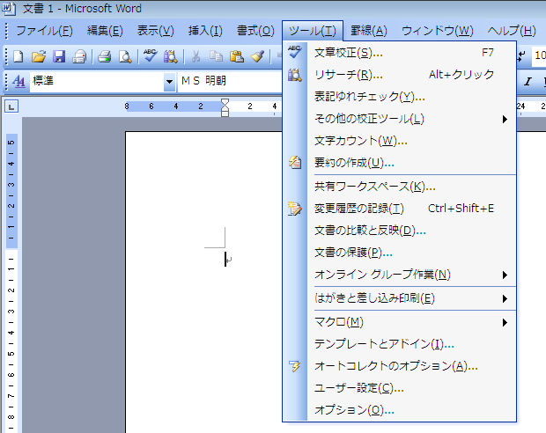Open the ファイル(F) menu
Viewport: 546px width, 433px height.
(44, 31)
